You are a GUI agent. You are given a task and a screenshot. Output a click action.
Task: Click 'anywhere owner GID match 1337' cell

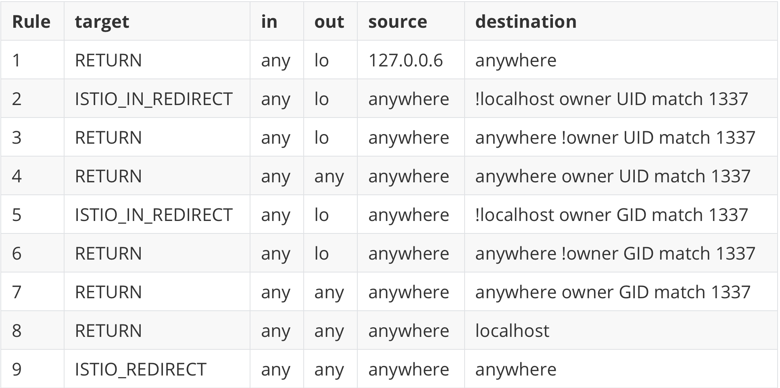pyautogui.click(x=613, y=292)
